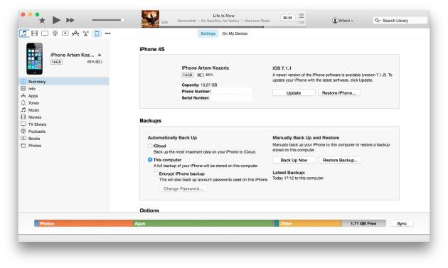Viewport: 448px width, 268px height.
Task: Click the sidebar battery 66% indicator
Action: [x=95, y=62]
